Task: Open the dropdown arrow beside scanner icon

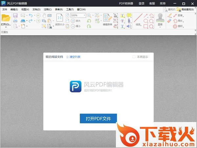Action: tap(27, 21)
